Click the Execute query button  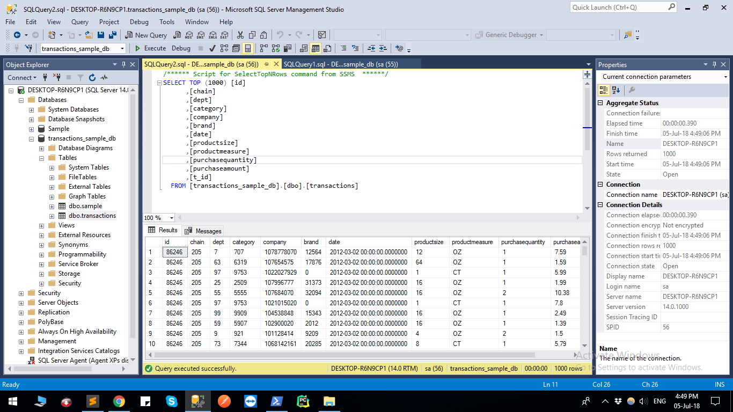[x=150, y=48]
